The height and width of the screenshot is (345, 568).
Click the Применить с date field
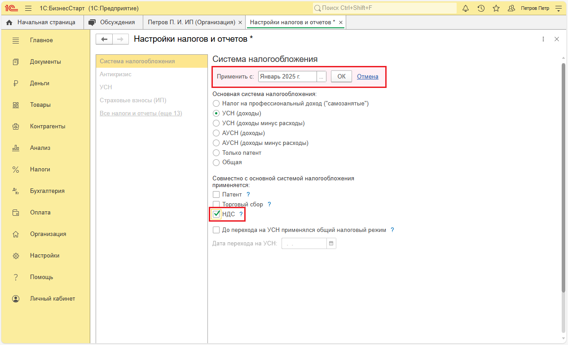click(x=287, y=77)
